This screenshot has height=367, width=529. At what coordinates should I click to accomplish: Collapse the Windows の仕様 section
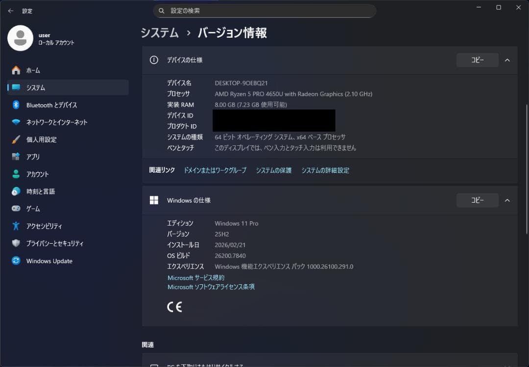tap(507, 200)
